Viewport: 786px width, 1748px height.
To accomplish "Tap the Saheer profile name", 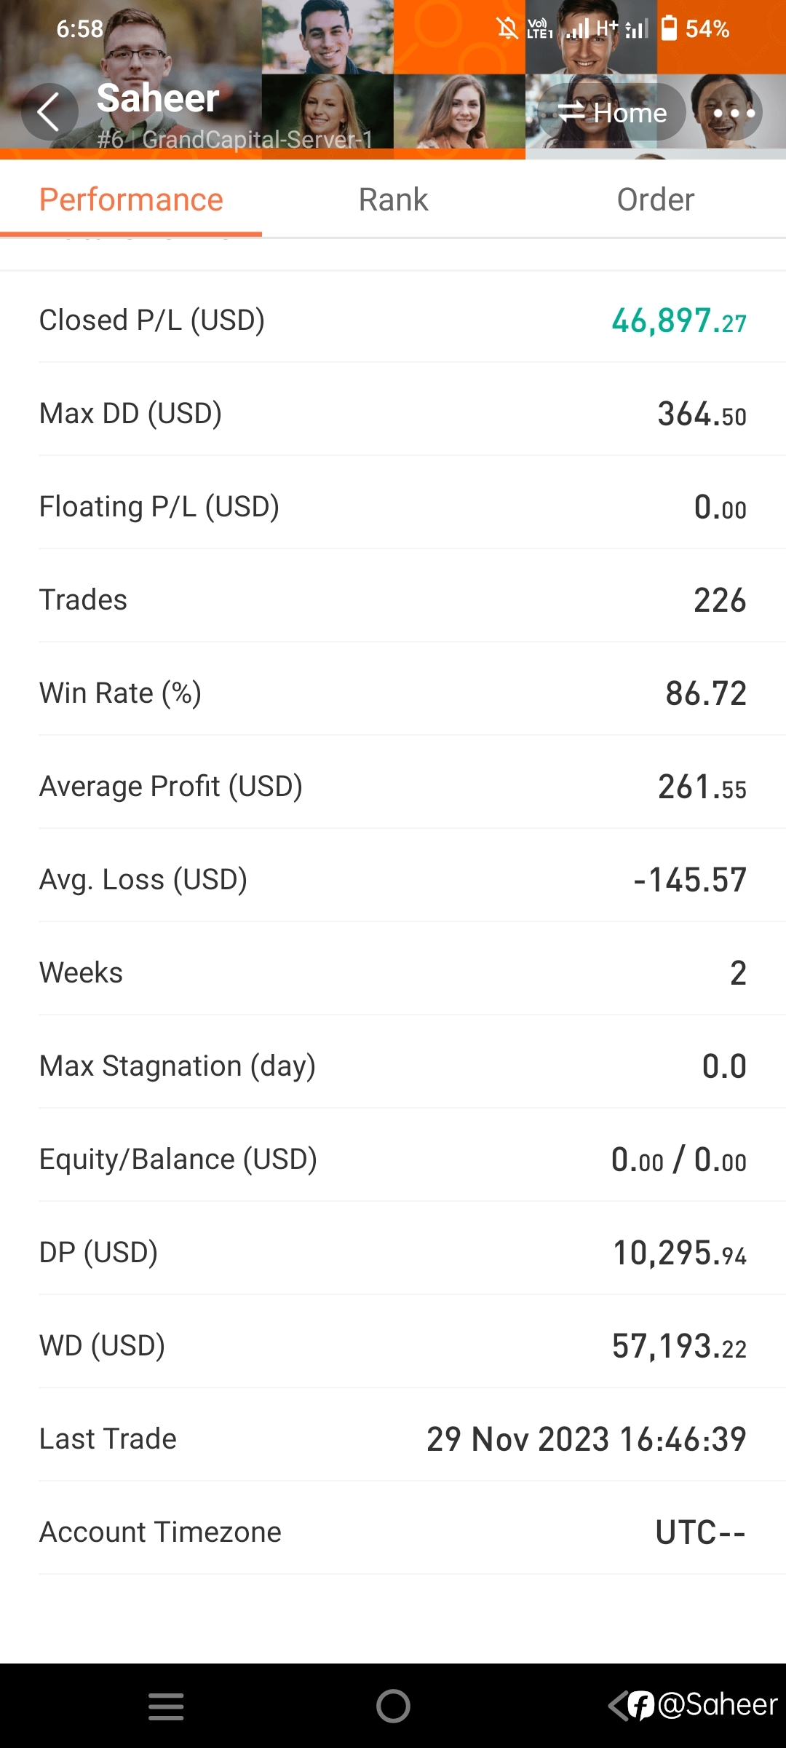I will pos(157,98).
